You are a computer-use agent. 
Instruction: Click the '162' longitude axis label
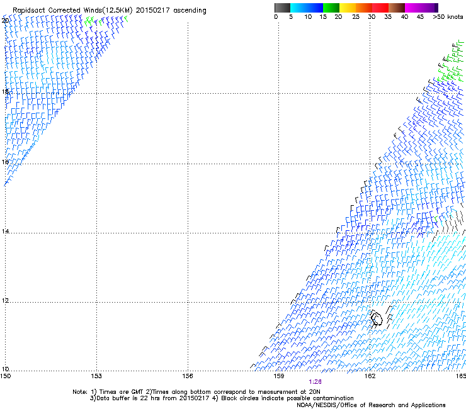tap(370, 376)
